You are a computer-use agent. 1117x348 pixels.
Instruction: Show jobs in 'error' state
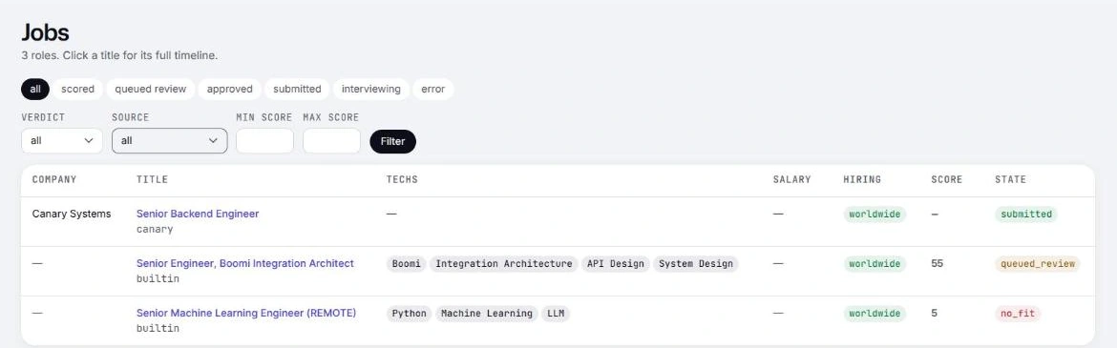pos(433,89)
